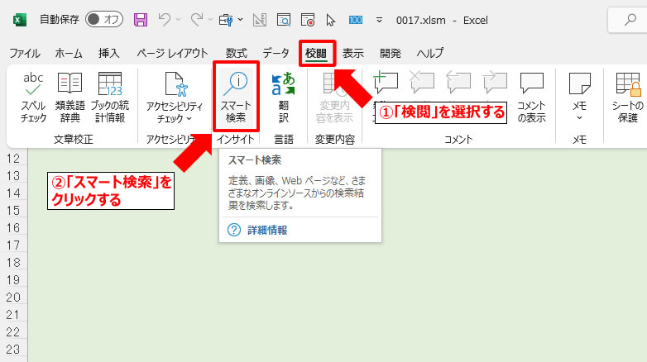647x362 pixels.
Task: Click the undo arrow button
Action: (x=165, y=18)
